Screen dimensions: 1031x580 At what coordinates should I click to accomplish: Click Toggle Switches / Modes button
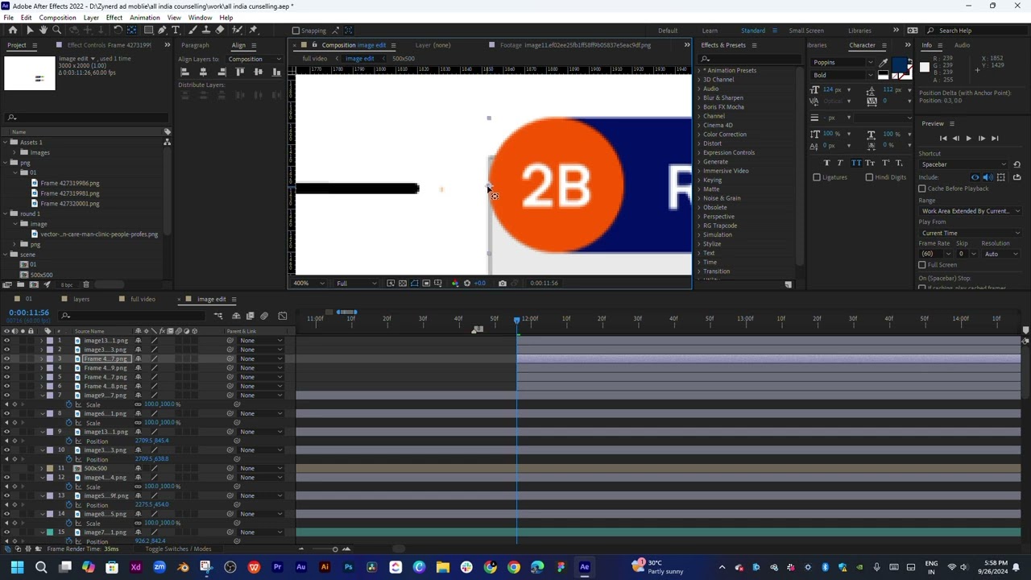tap(178, 549)
